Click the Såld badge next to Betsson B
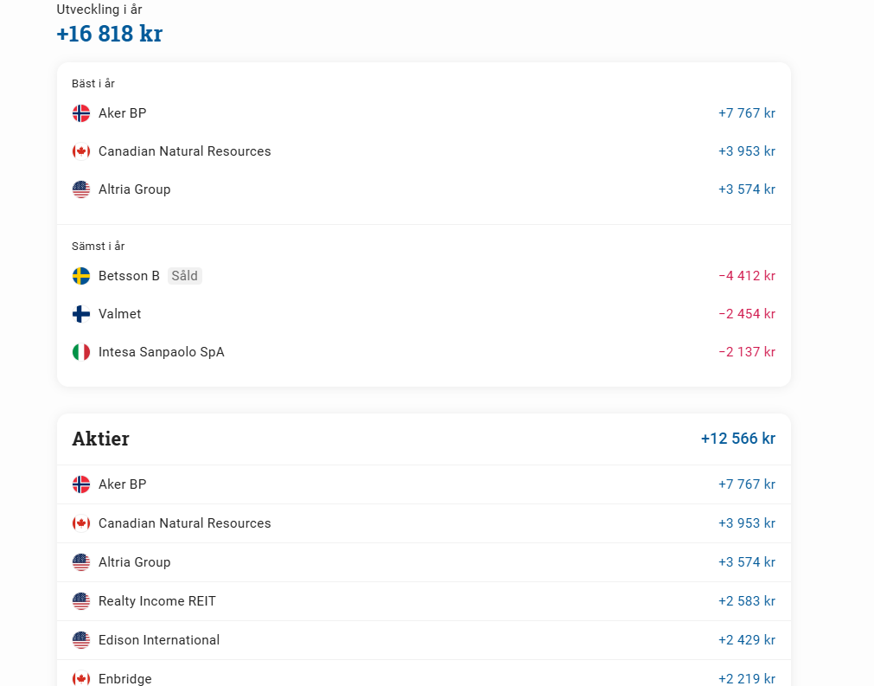This screenshot has height=686, width=874. click(x=184, y=275)
